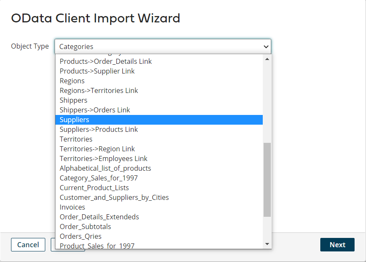Image resolution: width=366 pixels, height=262 pixels.
Task: Click the list scrollbar down arrow
Action: (x=267, y=244)
